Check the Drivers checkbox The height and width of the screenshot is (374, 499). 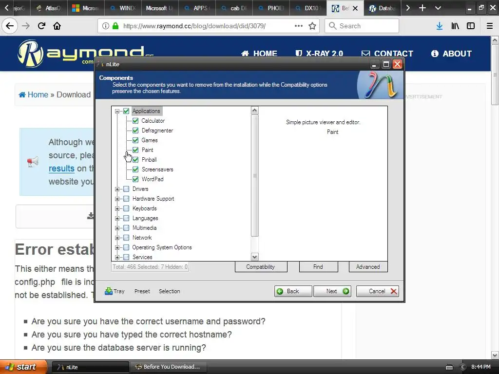(126, 189)
